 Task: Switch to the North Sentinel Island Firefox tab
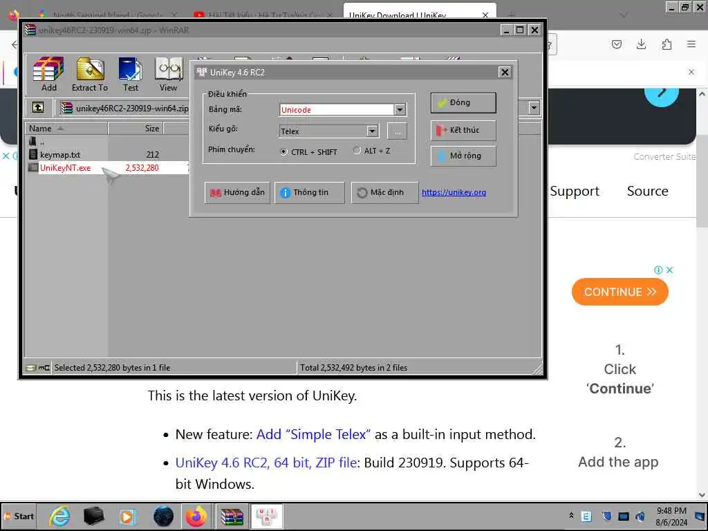click(107, 15)
